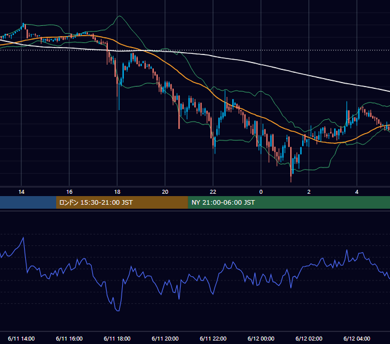Click the 6/11 20:00 date label
The image size is (390, 344).
(165, 338)
